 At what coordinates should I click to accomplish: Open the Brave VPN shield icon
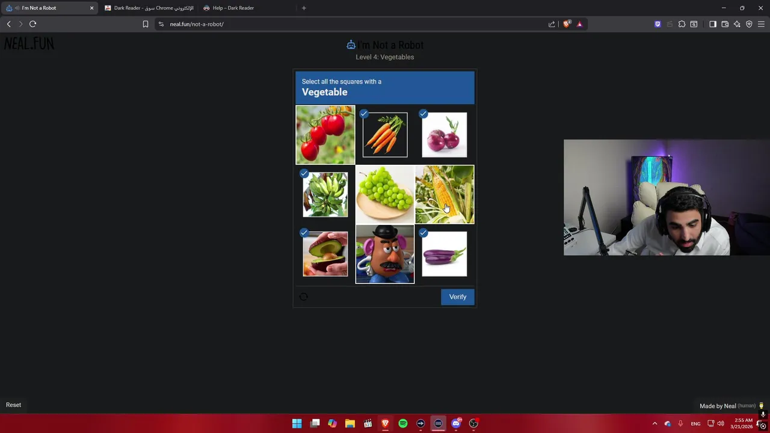point(749,24)
